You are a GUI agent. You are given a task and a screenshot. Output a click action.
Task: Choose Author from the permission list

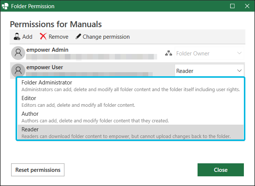pos(130,117)
